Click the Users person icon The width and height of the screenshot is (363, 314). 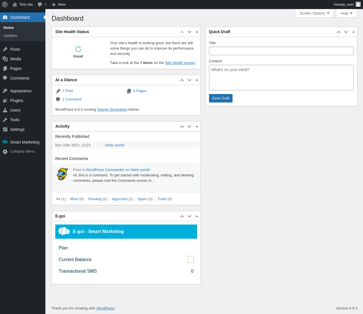point(5,110)
